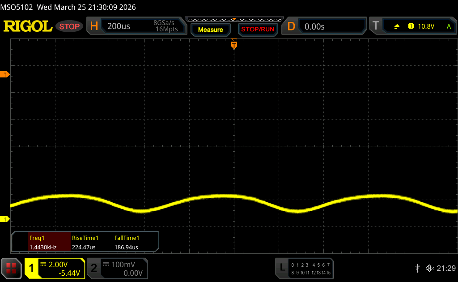The width and height of the screenshot is (458, 282).
Task: Click the USB connection status icon
Action: tap(417, 268)
